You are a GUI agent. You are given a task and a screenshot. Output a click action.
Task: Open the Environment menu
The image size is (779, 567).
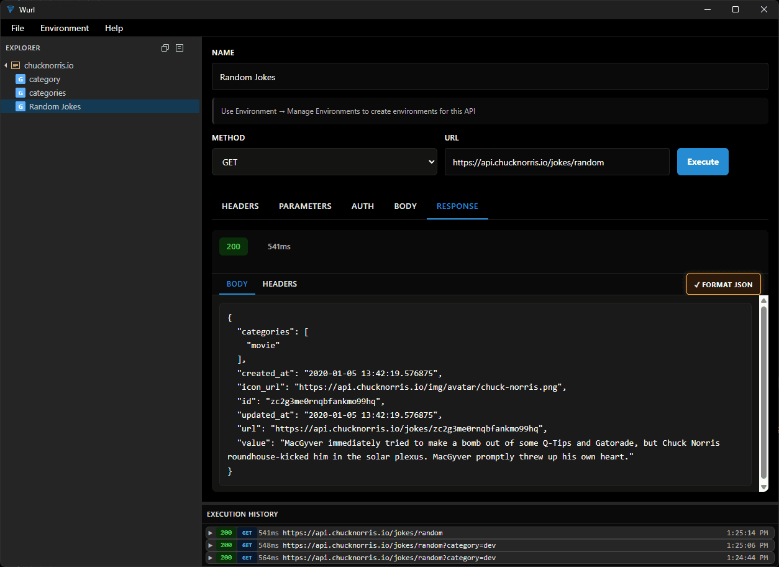coord(65,28)
